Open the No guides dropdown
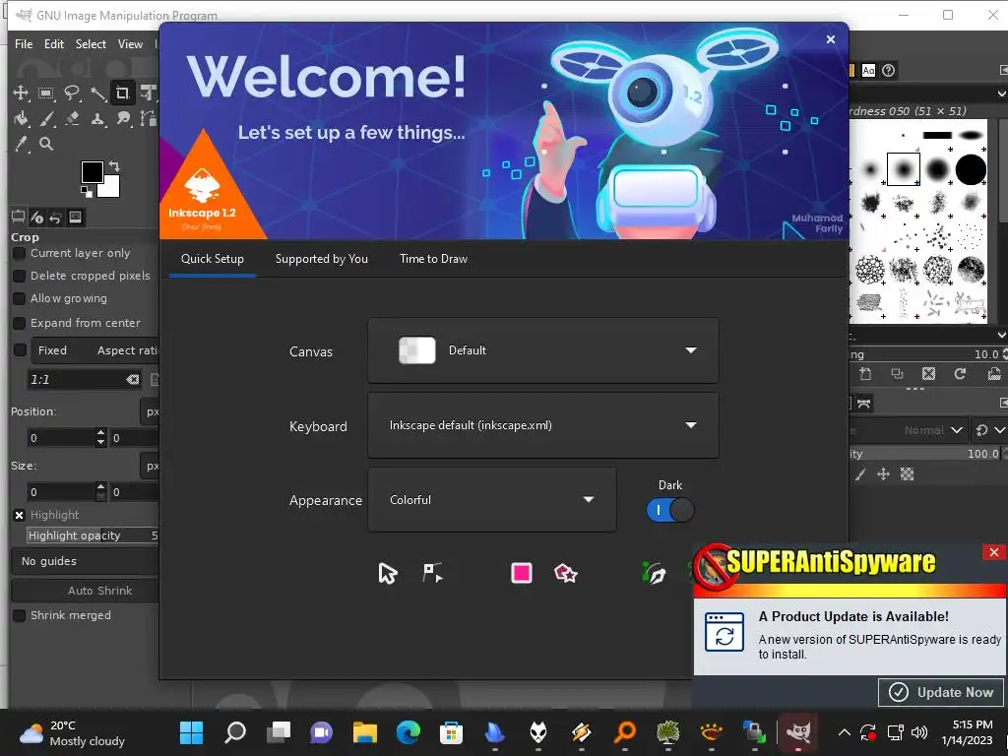 click(x=86, y=561)
